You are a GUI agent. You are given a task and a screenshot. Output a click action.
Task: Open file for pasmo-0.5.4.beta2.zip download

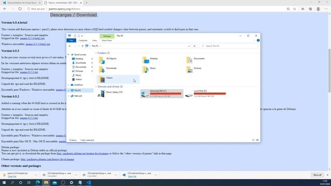[x=12, y=176]
